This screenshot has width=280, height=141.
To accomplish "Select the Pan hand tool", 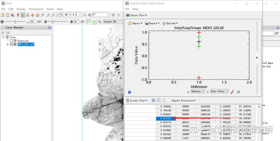I will 28,15.
